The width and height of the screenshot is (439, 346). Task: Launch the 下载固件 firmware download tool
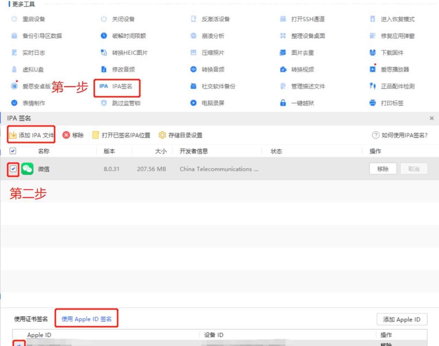click(392, 52)
